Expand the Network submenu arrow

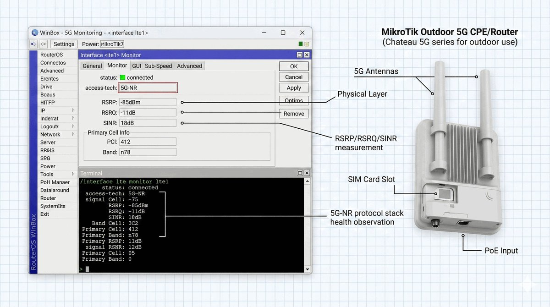coord(73,134)
